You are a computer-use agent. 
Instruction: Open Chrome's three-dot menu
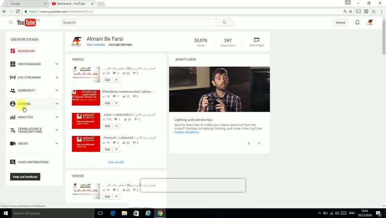pyautogui.click(x=382, y=11)
